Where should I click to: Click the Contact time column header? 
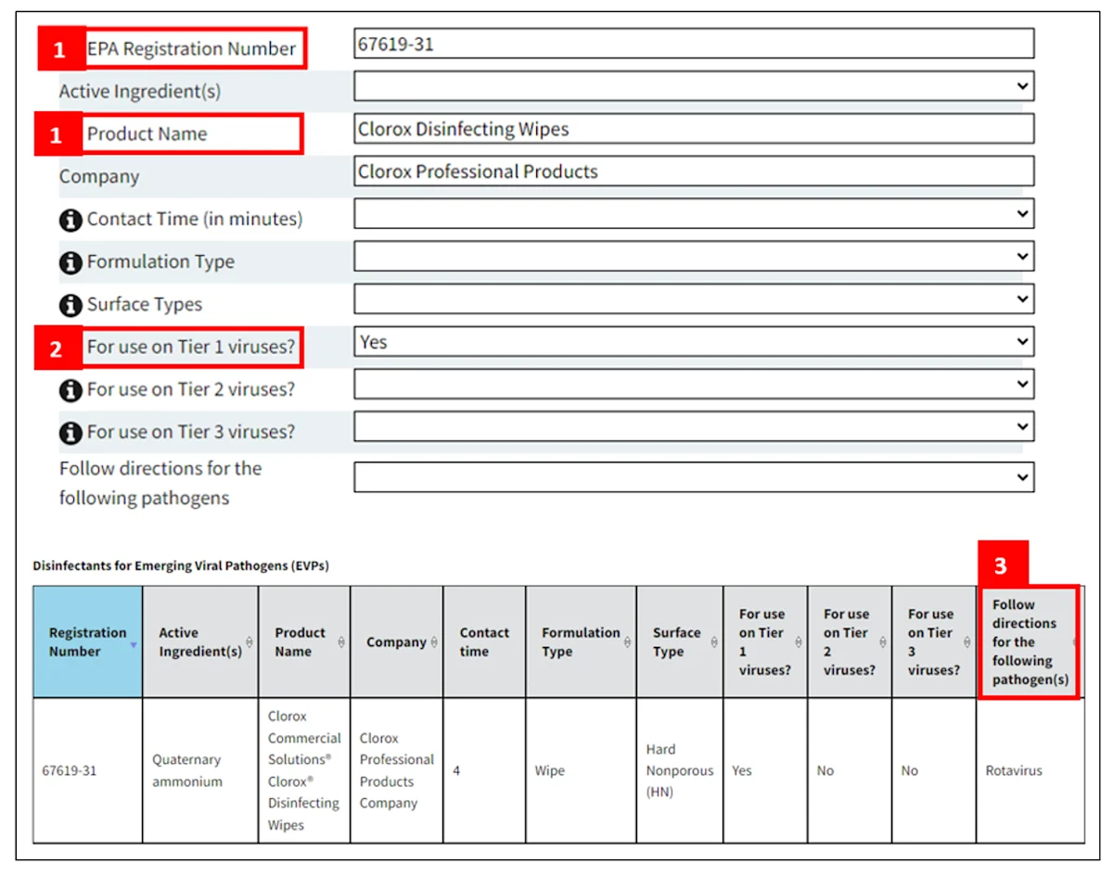[484, 641]
